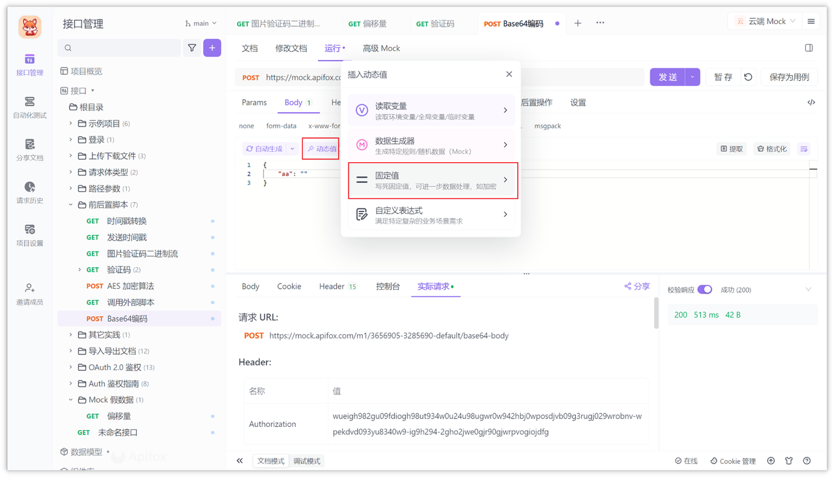Click the 格式化 button
This screenshot has height=479, width=834.
coord(772,149)
